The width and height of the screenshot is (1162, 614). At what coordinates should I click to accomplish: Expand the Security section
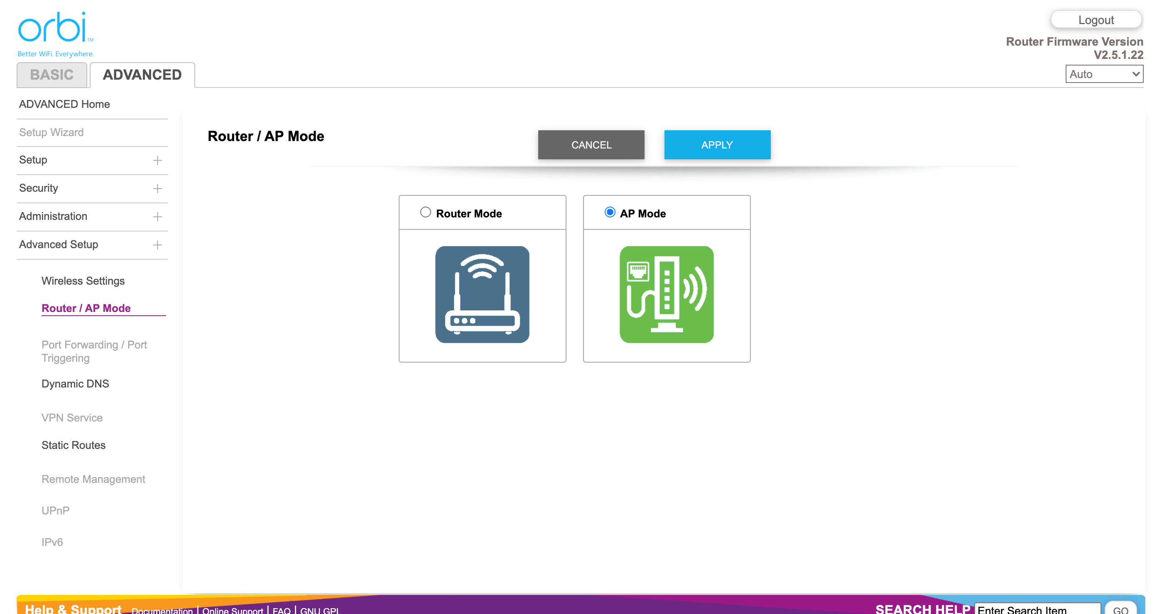point(157,188)
